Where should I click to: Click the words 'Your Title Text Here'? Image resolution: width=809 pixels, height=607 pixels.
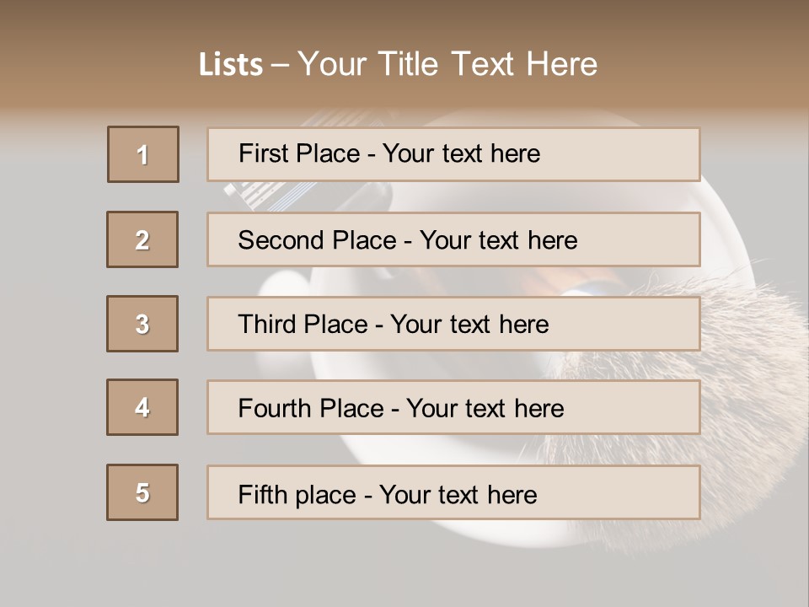447,64
